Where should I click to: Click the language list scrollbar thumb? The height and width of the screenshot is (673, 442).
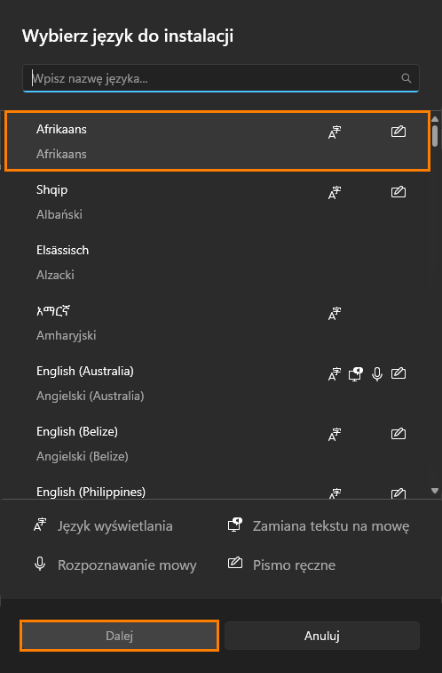pyautogui.click(x=435, y=136)
